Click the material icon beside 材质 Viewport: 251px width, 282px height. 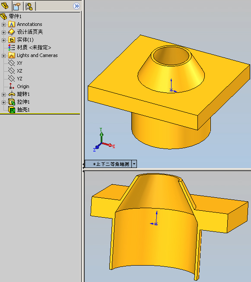pyautogui.click(x=12, y=48)
